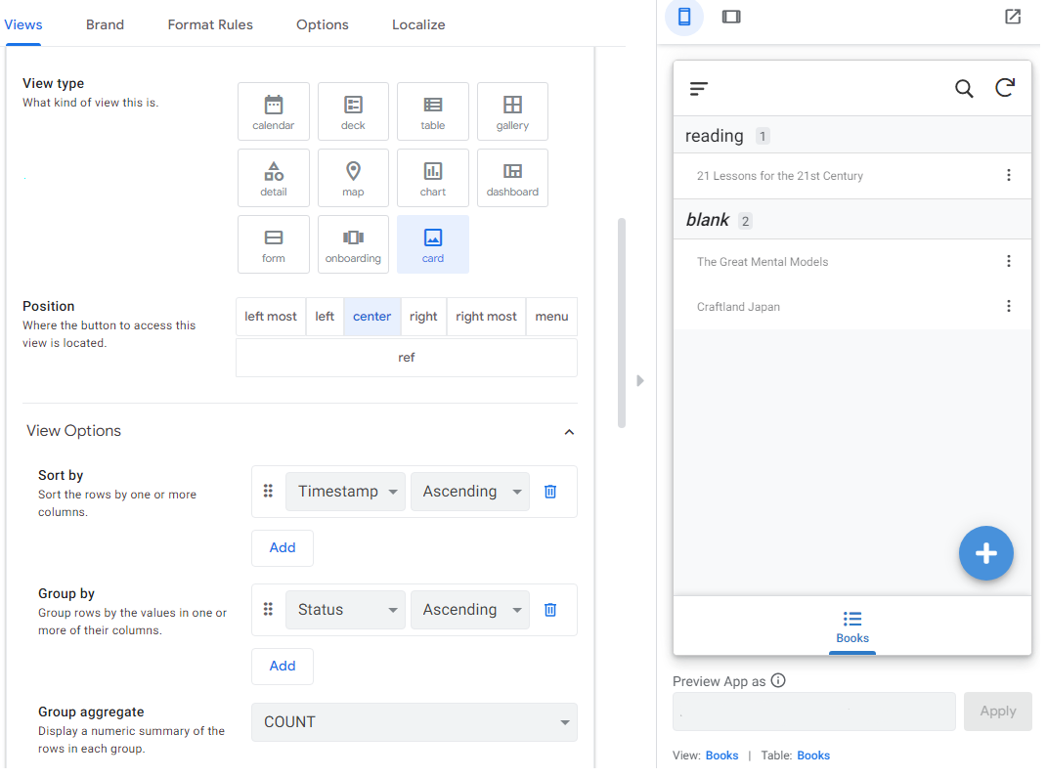
Task: Collapse the View Options section
Action: click(569, 432)
